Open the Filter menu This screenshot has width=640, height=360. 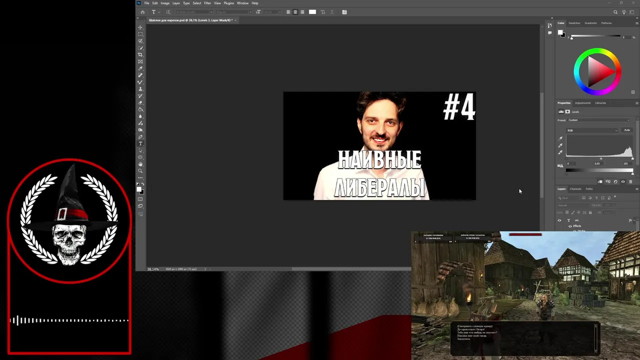click(207, 3)
